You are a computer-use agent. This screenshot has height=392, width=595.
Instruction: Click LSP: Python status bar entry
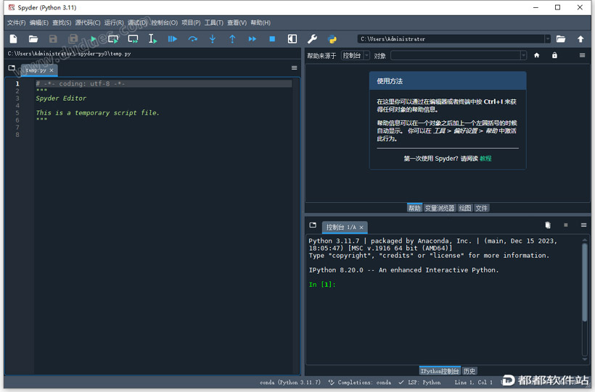pyautogui.click(x=419, y=383)
